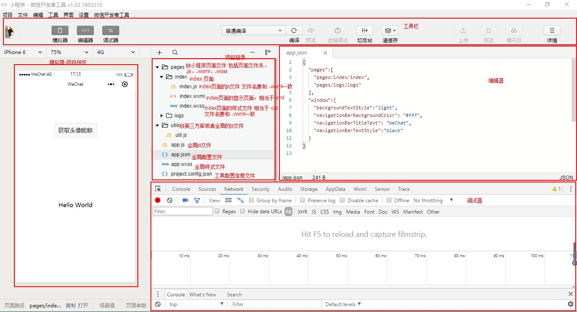The height and width of the screenshot is (312, 577).
Task: Check the Regex filter checkbox
Action: (217, 211)
